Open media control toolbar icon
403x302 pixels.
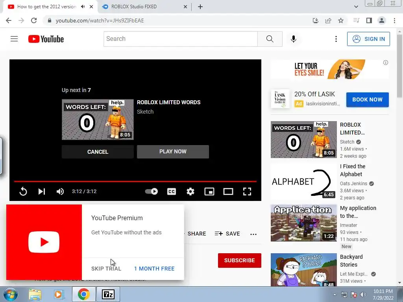tap(356, 20)
